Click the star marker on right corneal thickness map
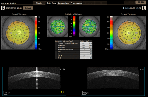The width and height of the screenshot is (148, 97). [16, 35]
